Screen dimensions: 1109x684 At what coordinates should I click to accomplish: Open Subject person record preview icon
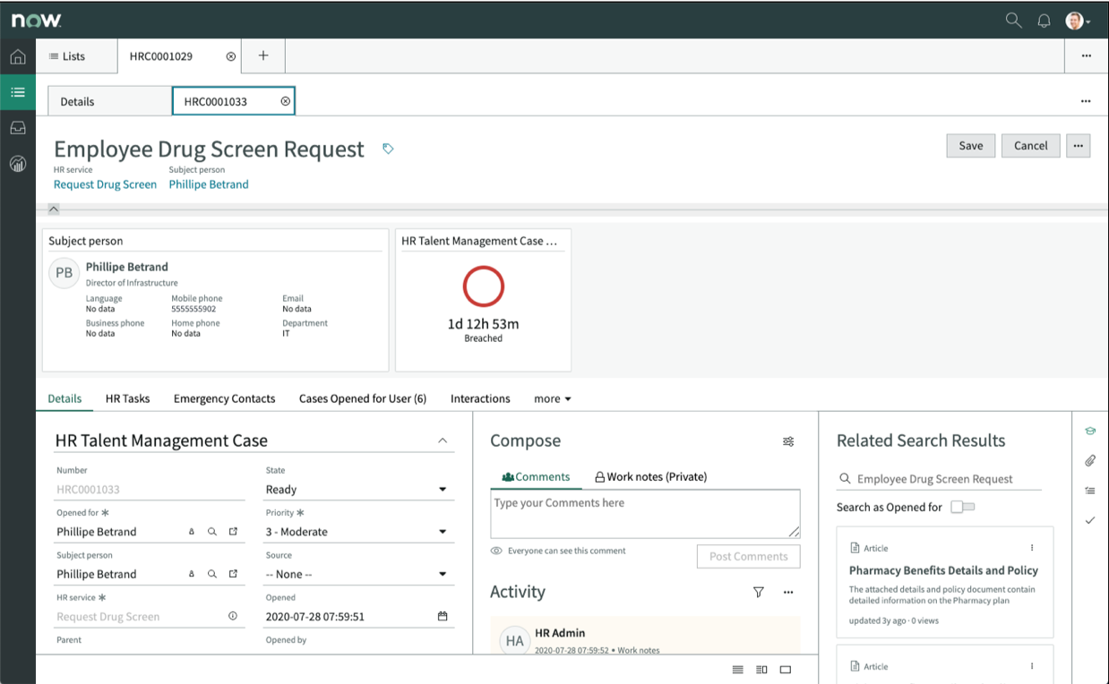click(x=233, y=574)
